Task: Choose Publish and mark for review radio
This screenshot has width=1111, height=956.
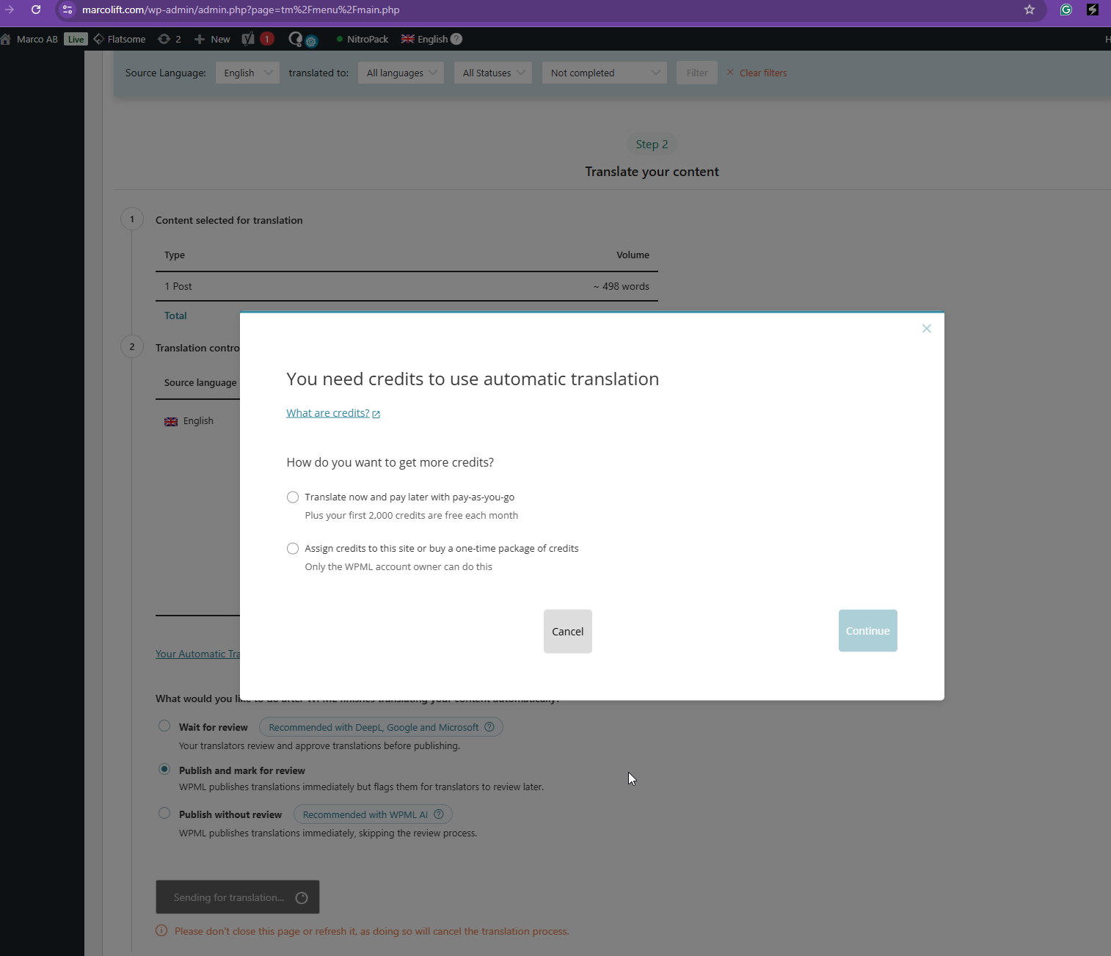Action: click(x=164, y=770)
